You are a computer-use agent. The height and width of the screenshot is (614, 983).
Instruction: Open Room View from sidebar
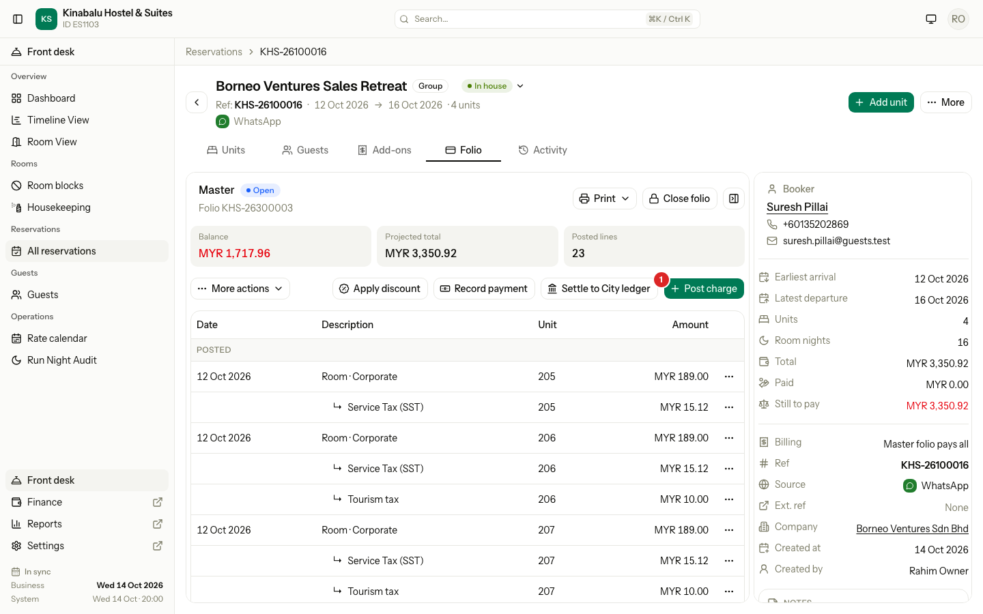87,142
